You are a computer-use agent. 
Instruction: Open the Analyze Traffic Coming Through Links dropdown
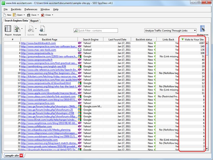170,30
